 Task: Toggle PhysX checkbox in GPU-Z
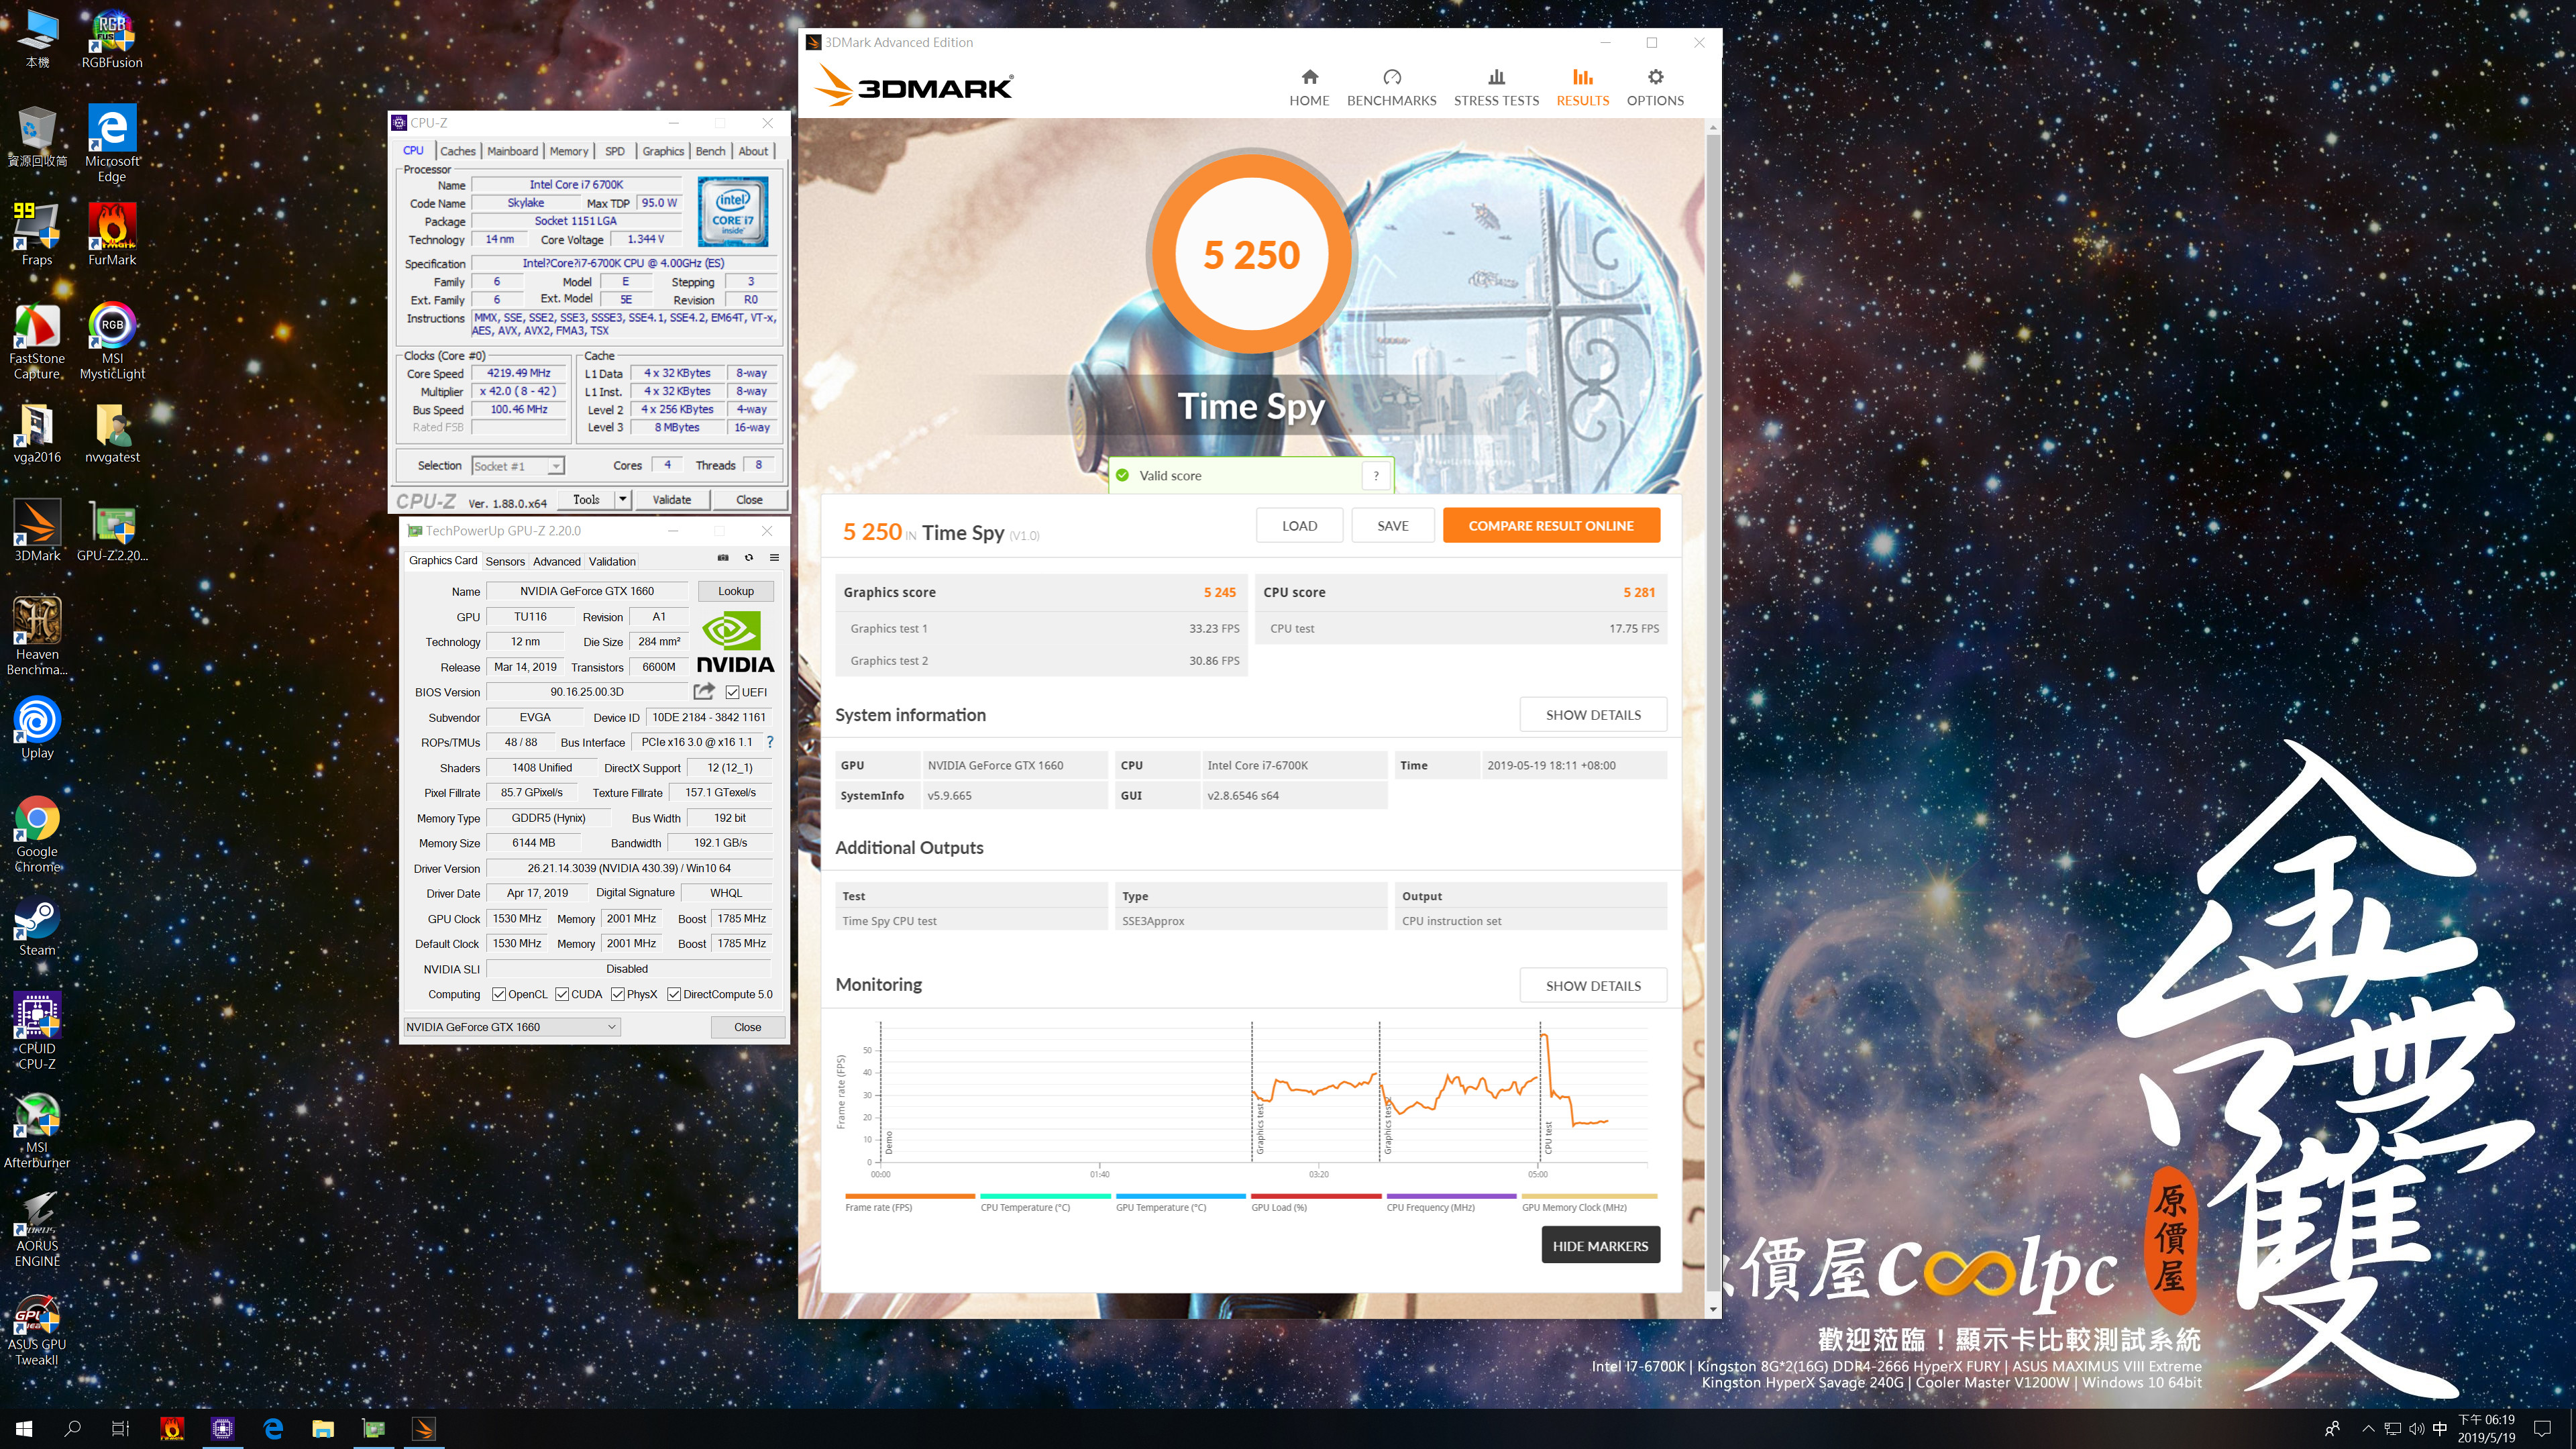[x=618, y=994]
